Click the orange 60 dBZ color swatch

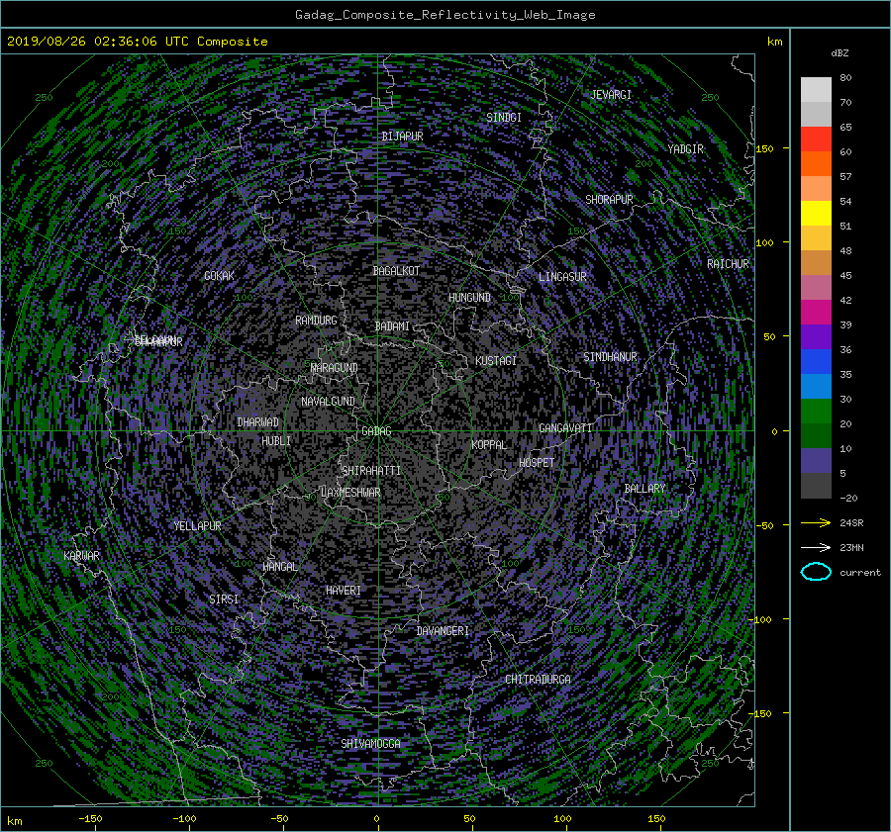pos(816,164)
